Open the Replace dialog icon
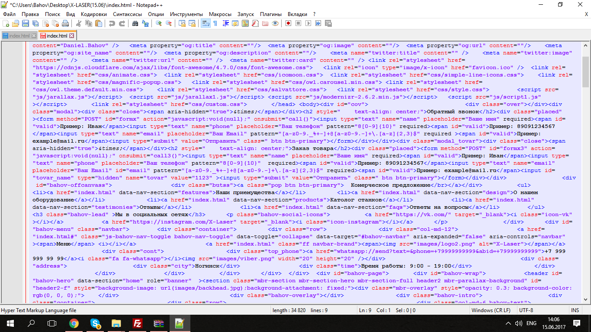This screenshot has height=332, width=591. click(x=145, y=23)
